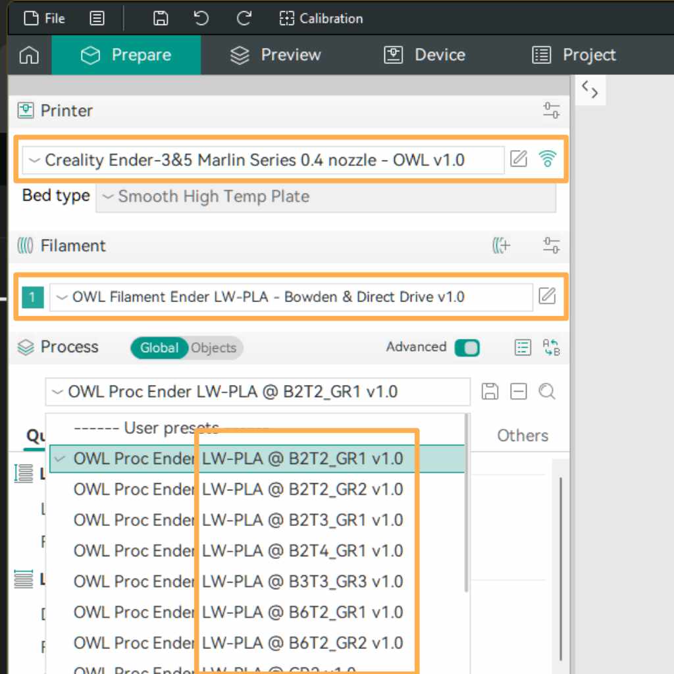Click the printer Wi-Fi connection icon

click(x=546, y=159)
